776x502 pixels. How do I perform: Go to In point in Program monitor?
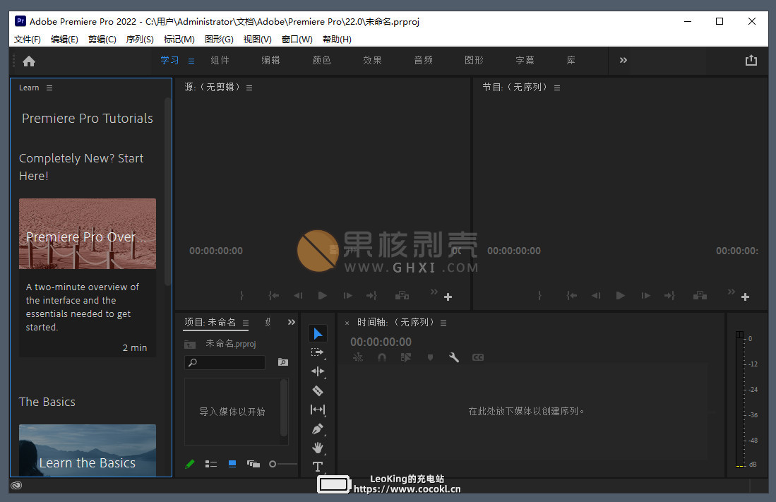tap(572, 296)
